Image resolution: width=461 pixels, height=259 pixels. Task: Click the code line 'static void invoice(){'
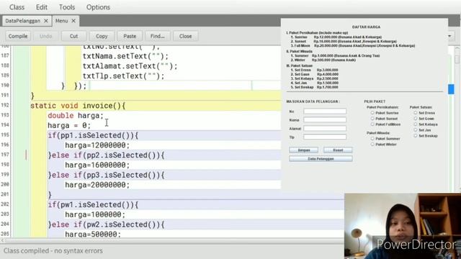coord(78,106)
